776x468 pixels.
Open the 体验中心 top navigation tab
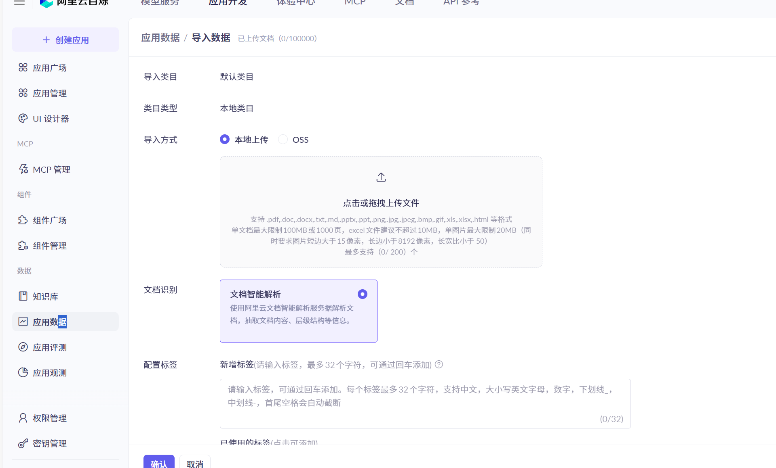pyautogui.click(x=295, y=3)
